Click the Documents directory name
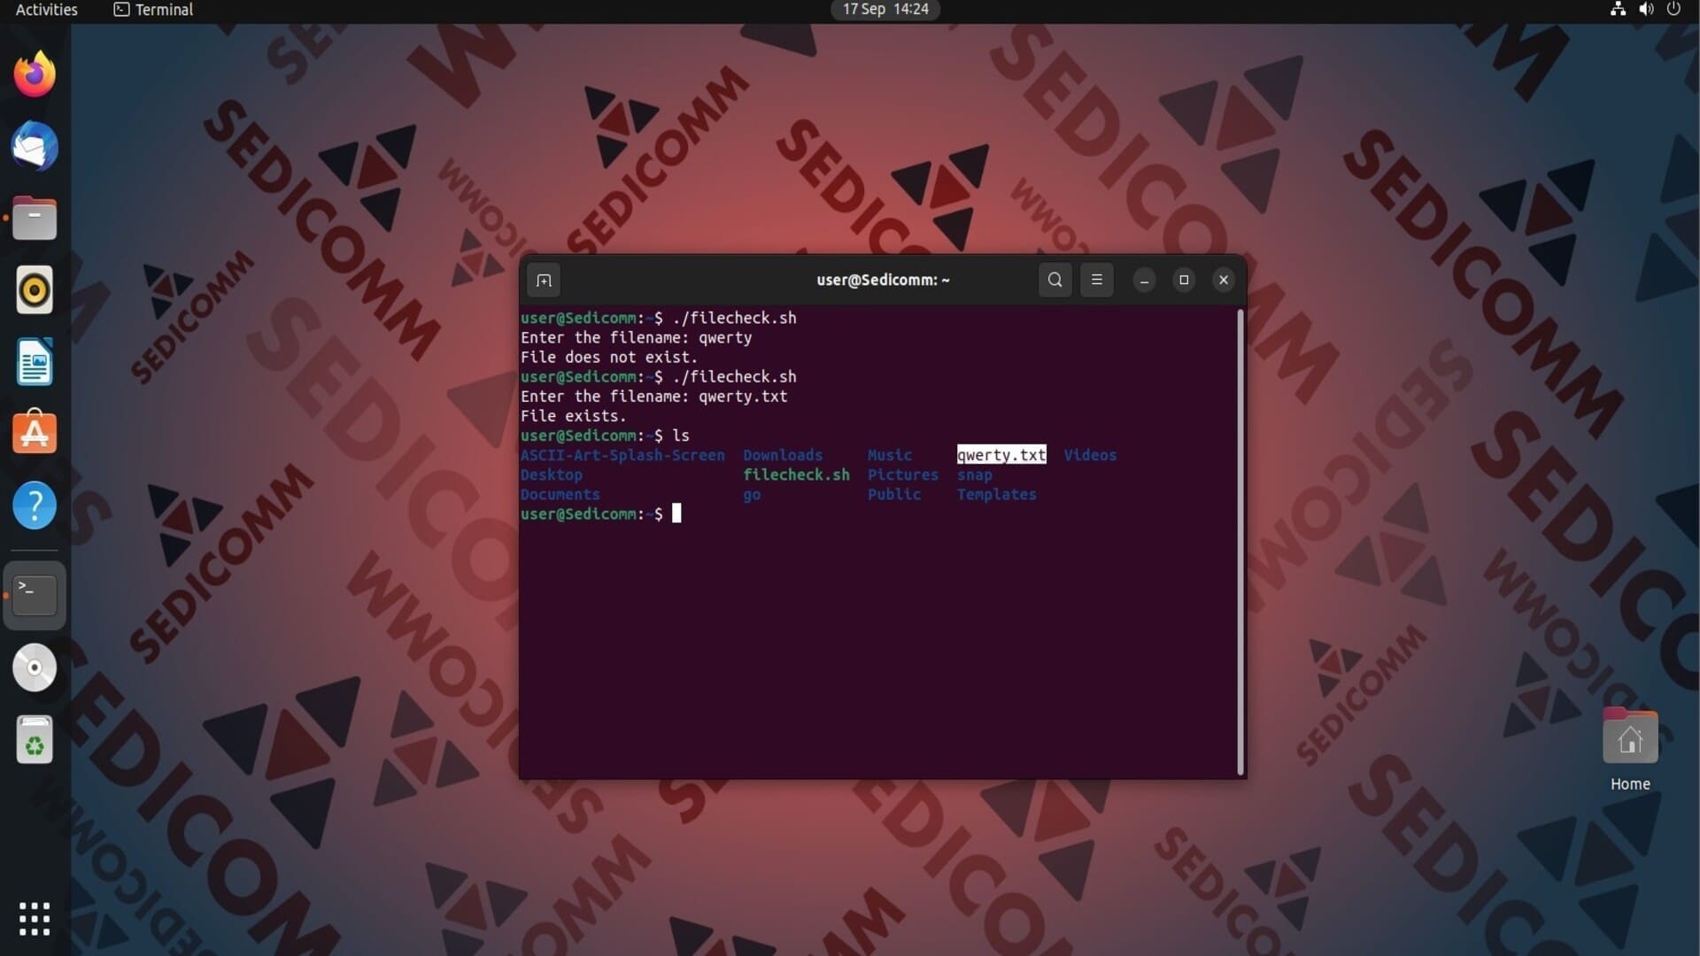Image resolution: width=1700 pixels, height=956 pixels. [560, 494]
